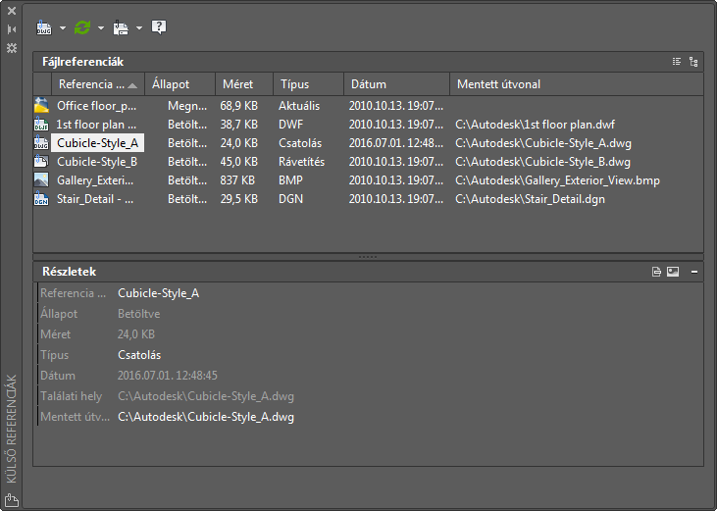Click the splitter between list and details

point(368,256)
